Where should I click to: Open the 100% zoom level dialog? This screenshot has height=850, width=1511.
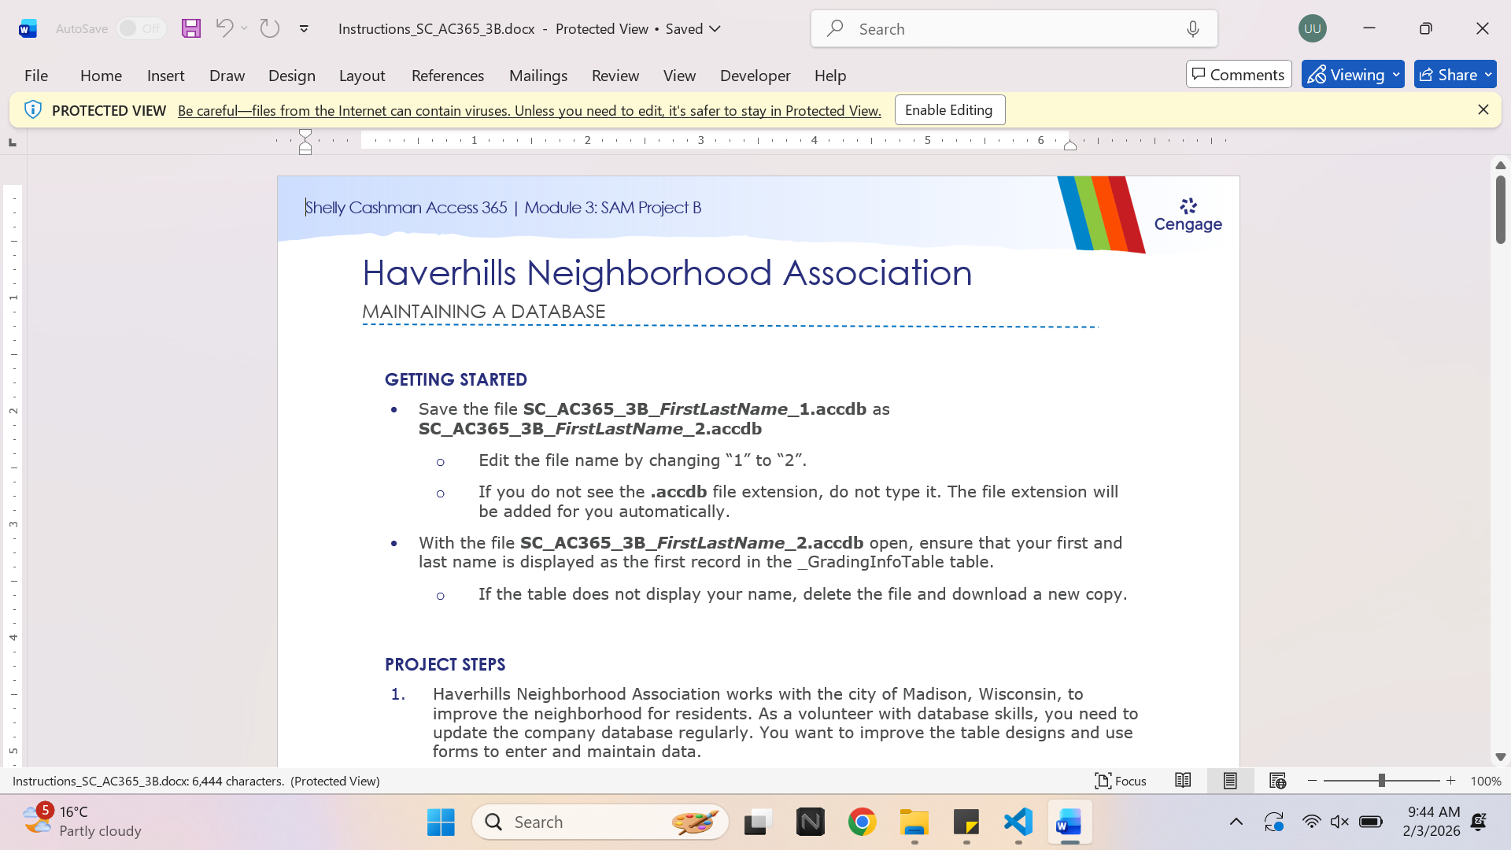1486,782
